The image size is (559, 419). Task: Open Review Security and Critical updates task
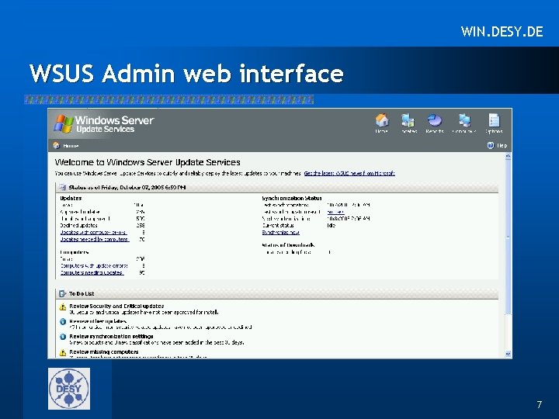coord(116,306)
